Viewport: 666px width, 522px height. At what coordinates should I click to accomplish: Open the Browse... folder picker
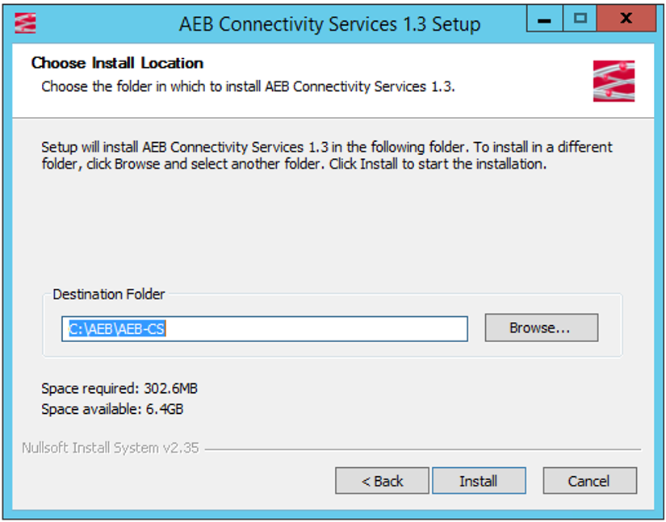541,328
